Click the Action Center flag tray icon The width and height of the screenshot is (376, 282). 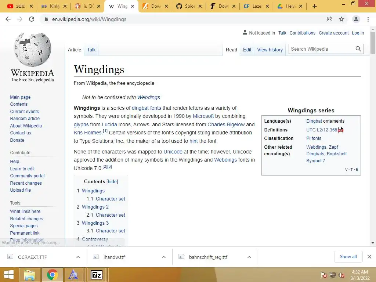tap(323, 275)
